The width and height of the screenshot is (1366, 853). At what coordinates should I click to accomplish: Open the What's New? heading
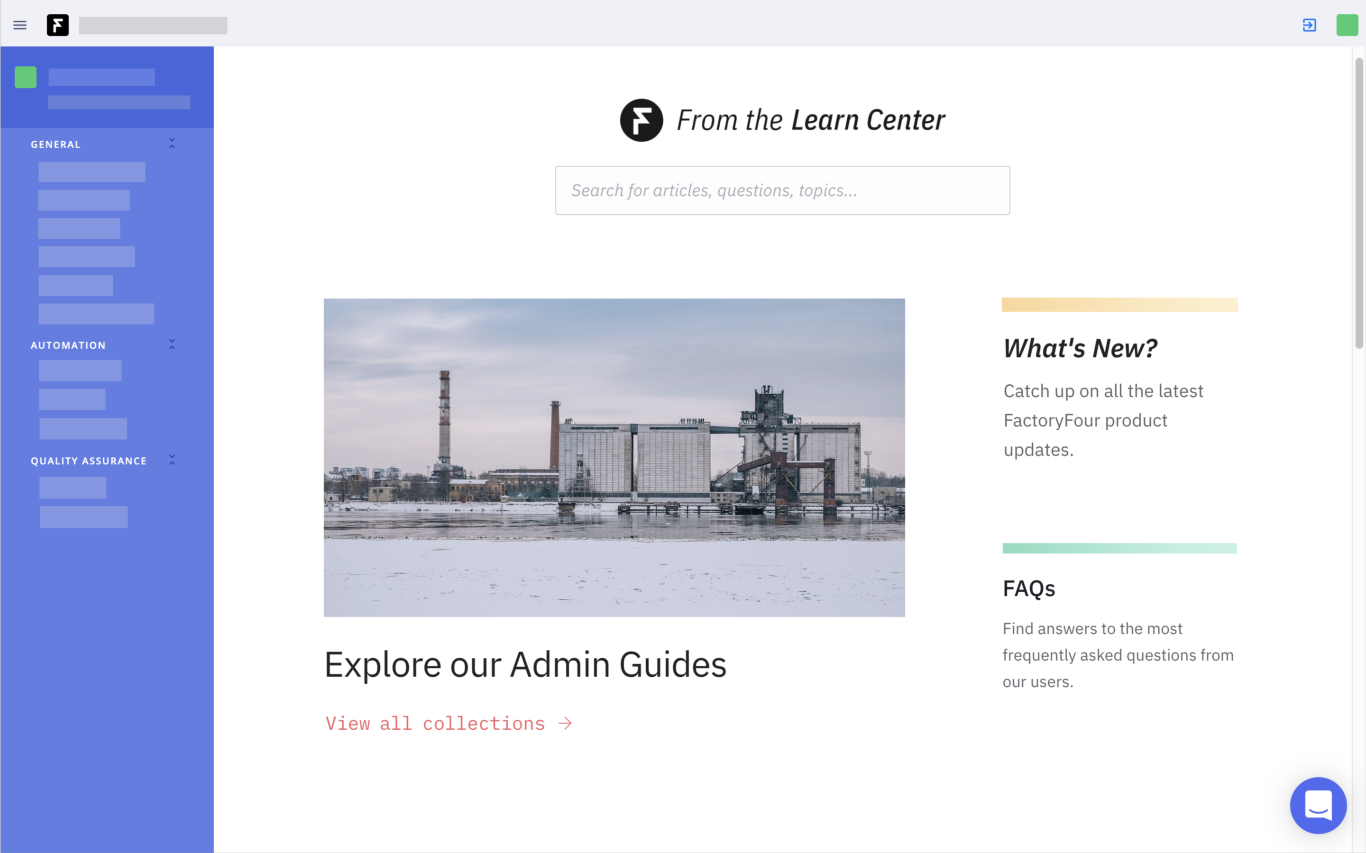[x=1081, y=348]
